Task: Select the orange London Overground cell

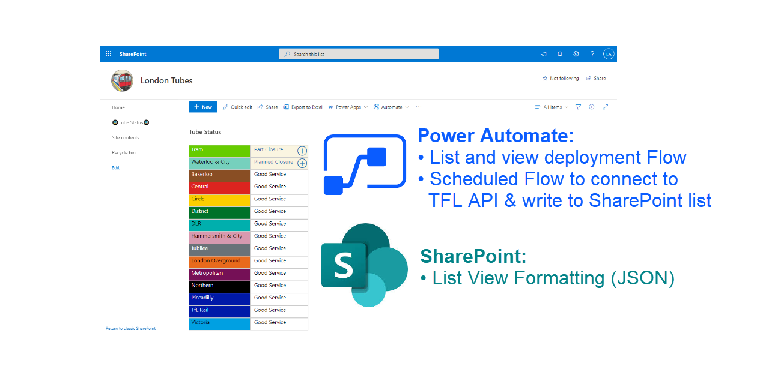Action: click(219, 262)
